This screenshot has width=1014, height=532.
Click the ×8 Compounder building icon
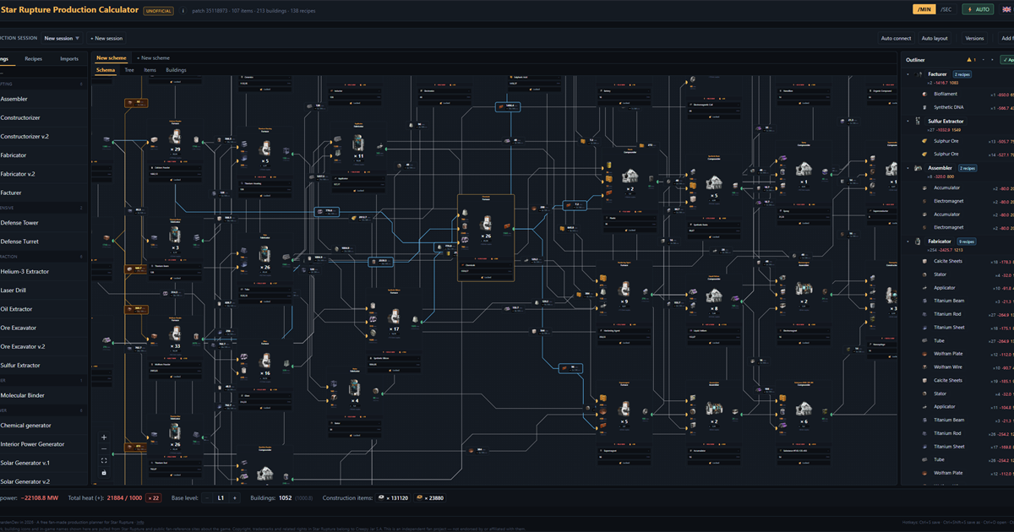[715, 296]
